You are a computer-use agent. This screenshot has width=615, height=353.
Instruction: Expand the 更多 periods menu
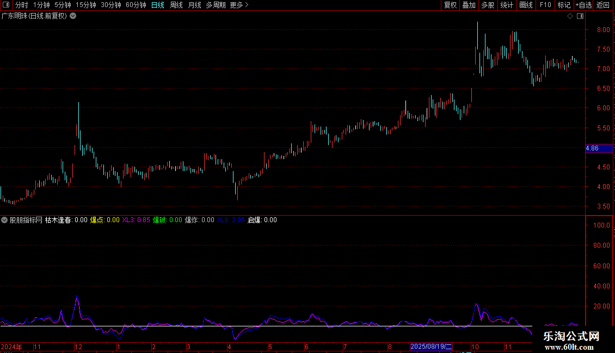pos(239,5)
